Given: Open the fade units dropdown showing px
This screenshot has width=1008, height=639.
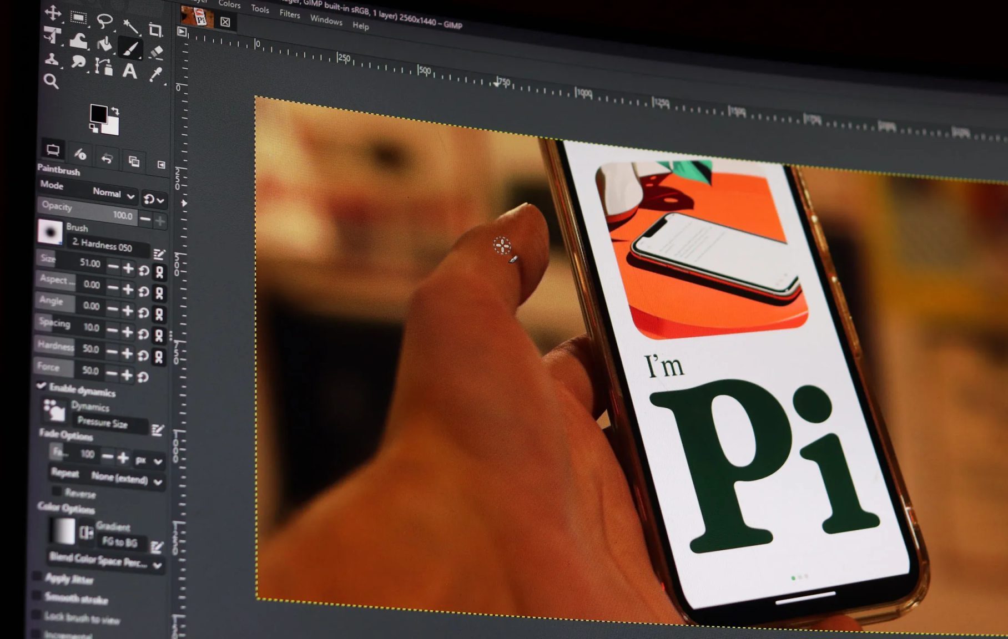Looking at the screenshot, I should click(x=149, y=460).
